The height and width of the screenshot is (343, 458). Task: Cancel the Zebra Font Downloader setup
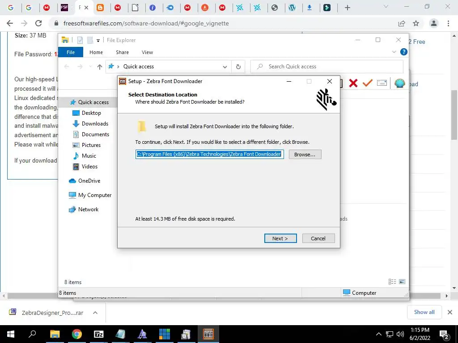(318, 238)
